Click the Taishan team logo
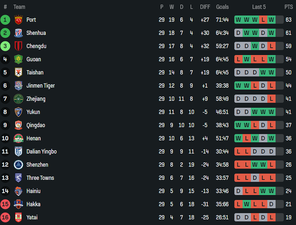Screen dimensions: 296x225 pos(18,72)
